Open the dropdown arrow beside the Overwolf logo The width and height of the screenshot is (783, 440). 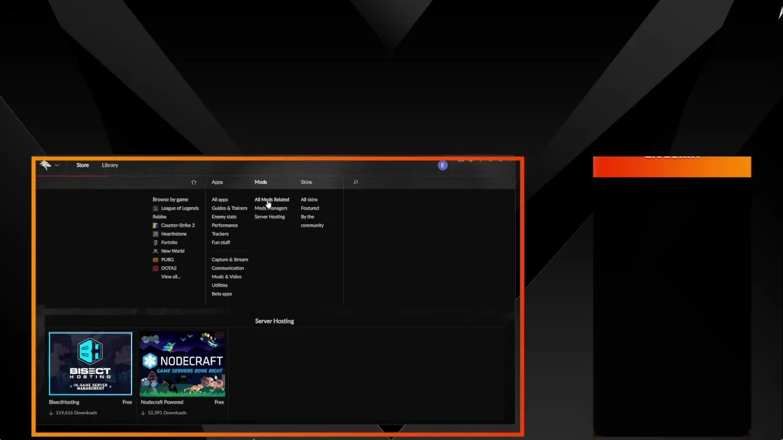pyautogui.click(x=57, y=165)
